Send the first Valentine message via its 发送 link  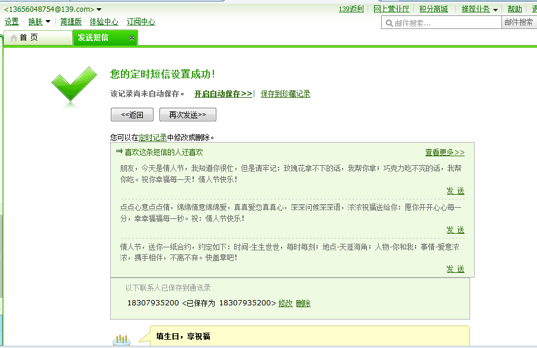point(455,191)
